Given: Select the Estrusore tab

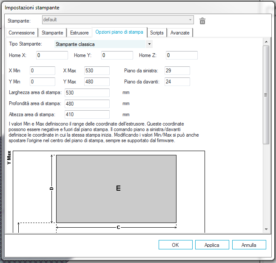Looking at the screenshot, I should click(80, 33).
